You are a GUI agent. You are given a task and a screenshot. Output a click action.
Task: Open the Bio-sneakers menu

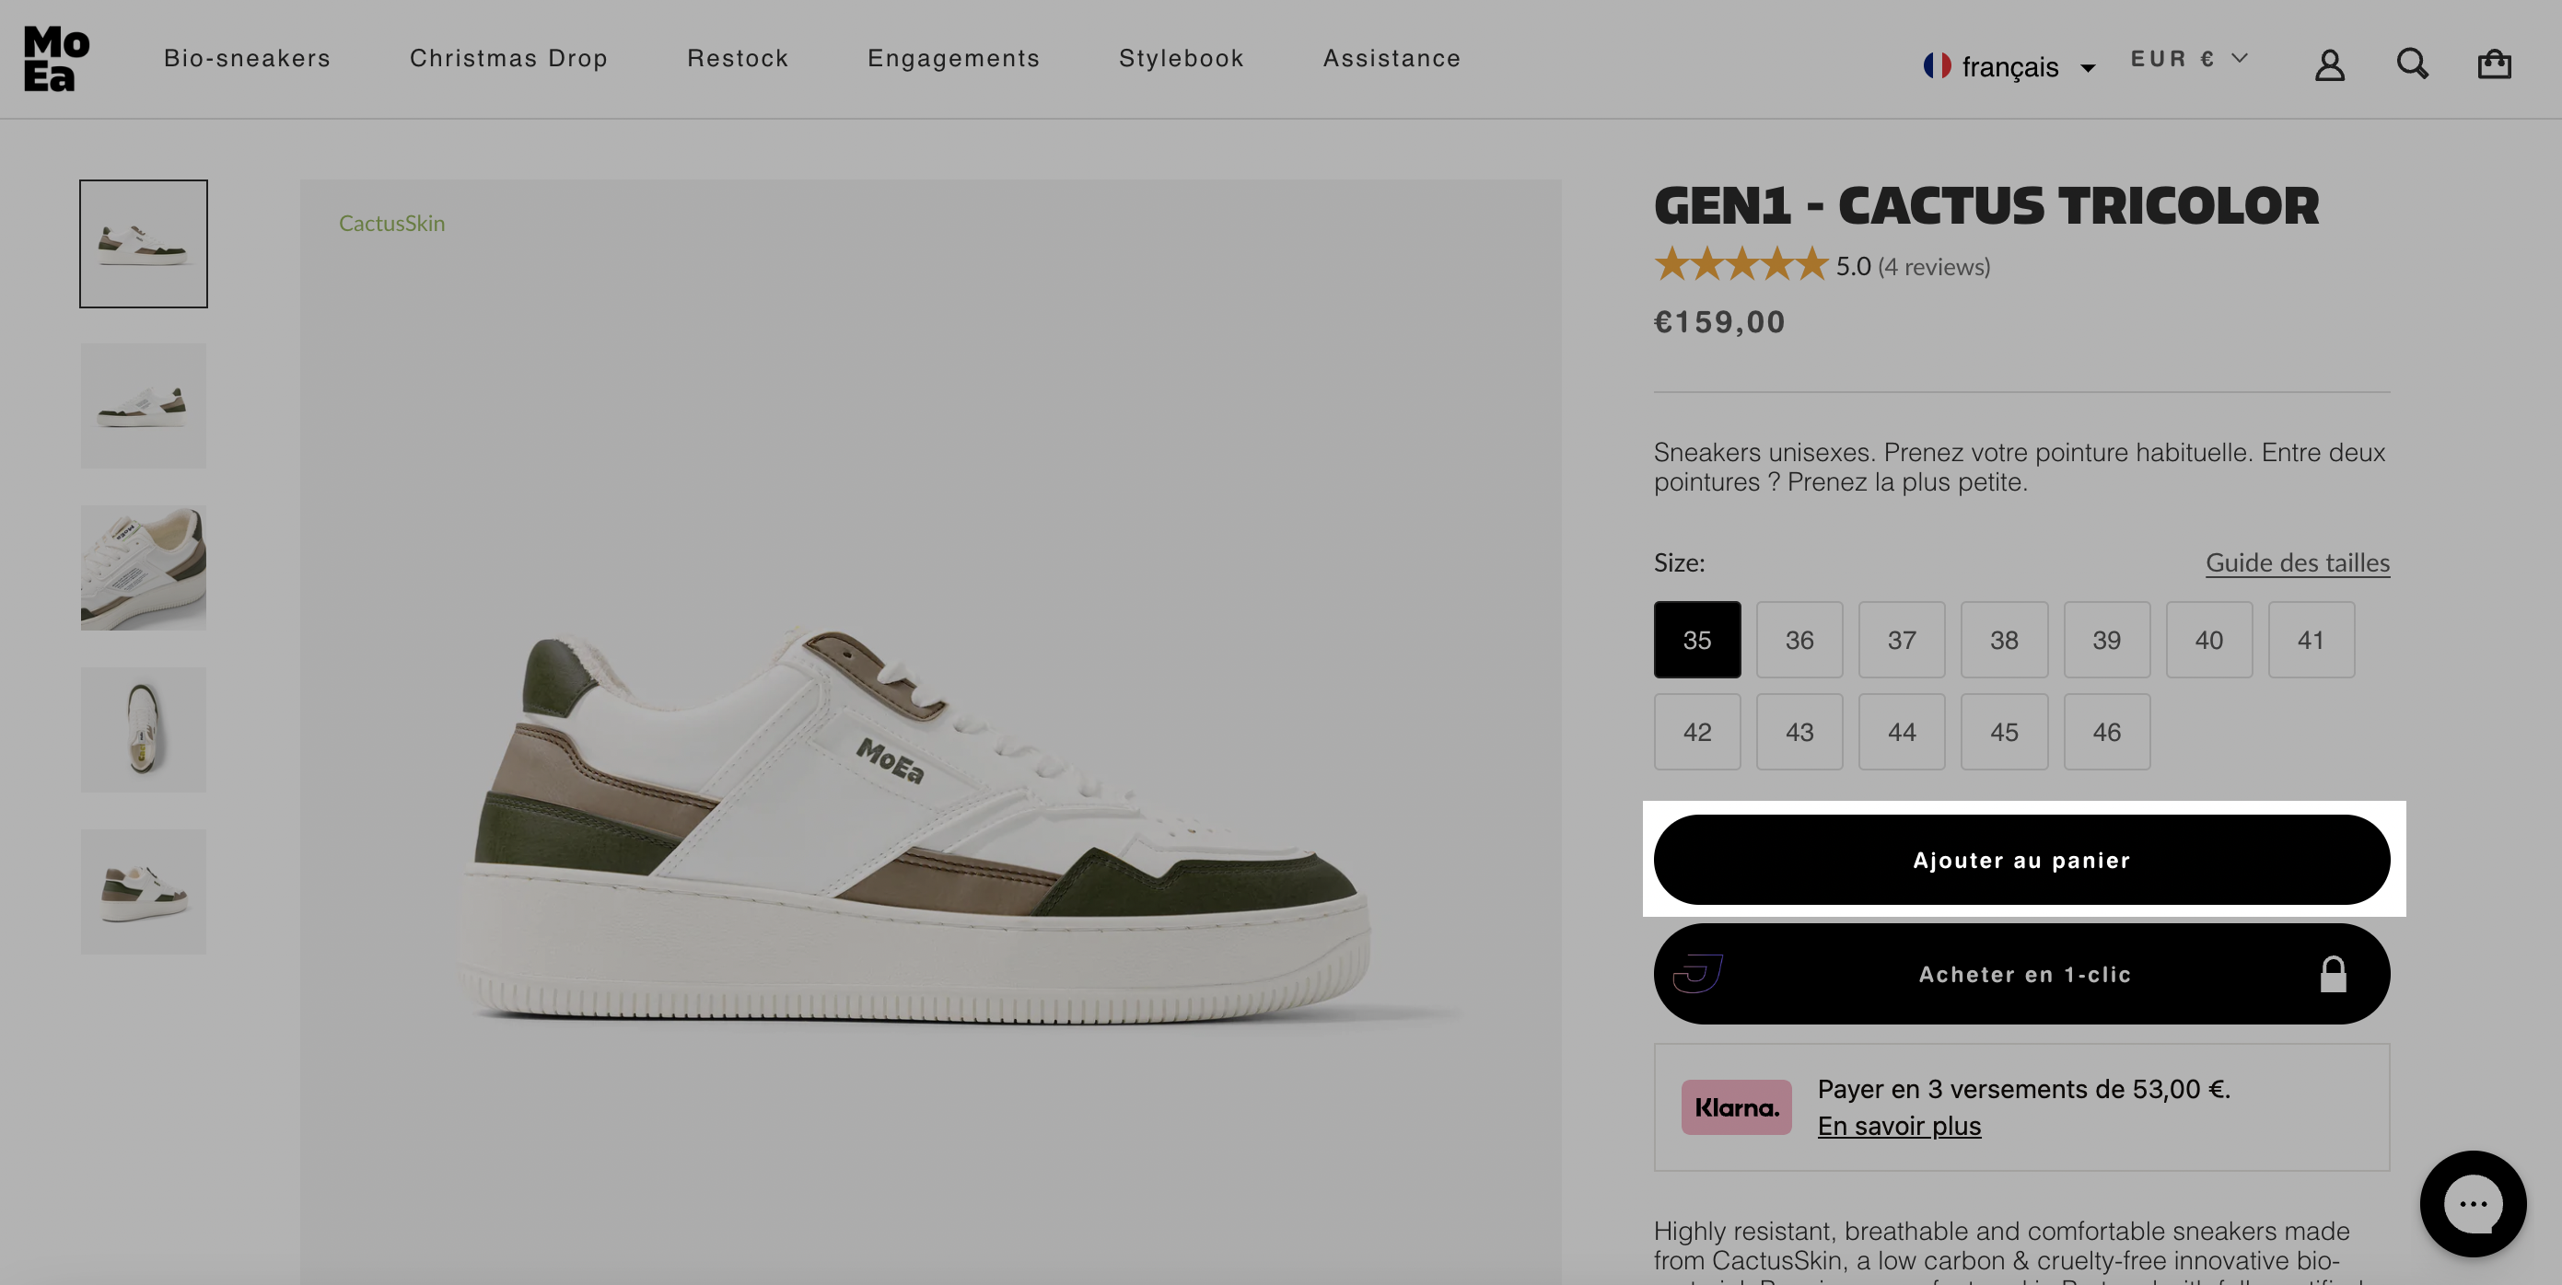click(x=247, y=59)
